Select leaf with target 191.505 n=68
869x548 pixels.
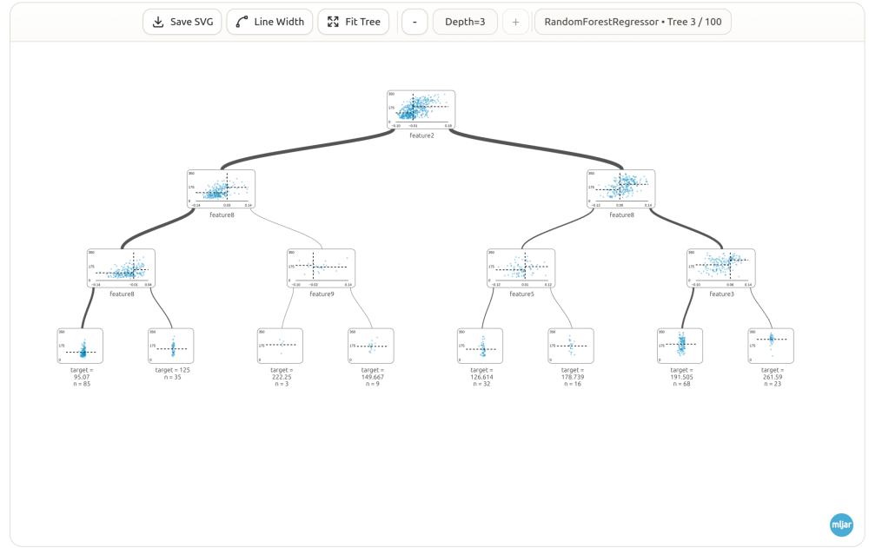[x=680, y=346]
